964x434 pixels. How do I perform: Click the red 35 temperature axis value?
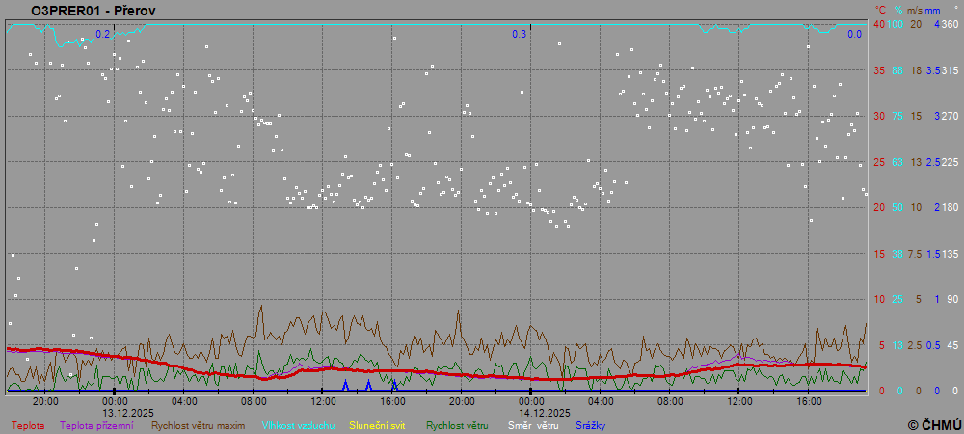[x=878, y=70]
